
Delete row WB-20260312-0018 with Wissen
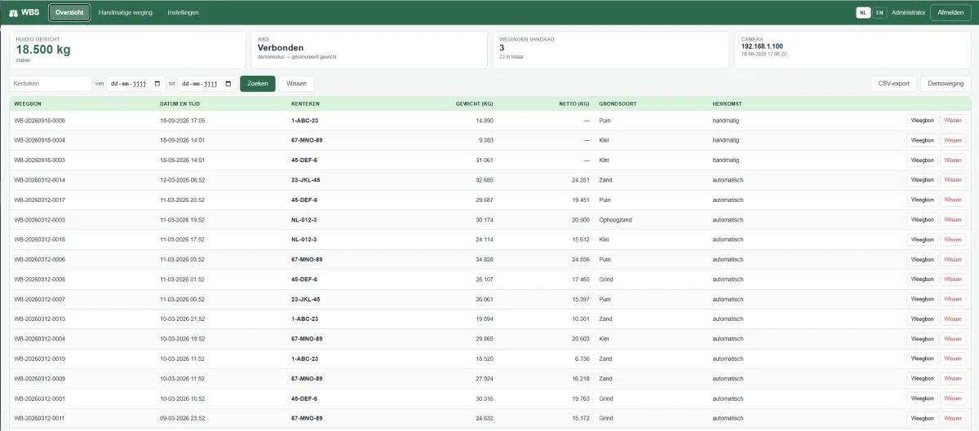click(953, 240)
